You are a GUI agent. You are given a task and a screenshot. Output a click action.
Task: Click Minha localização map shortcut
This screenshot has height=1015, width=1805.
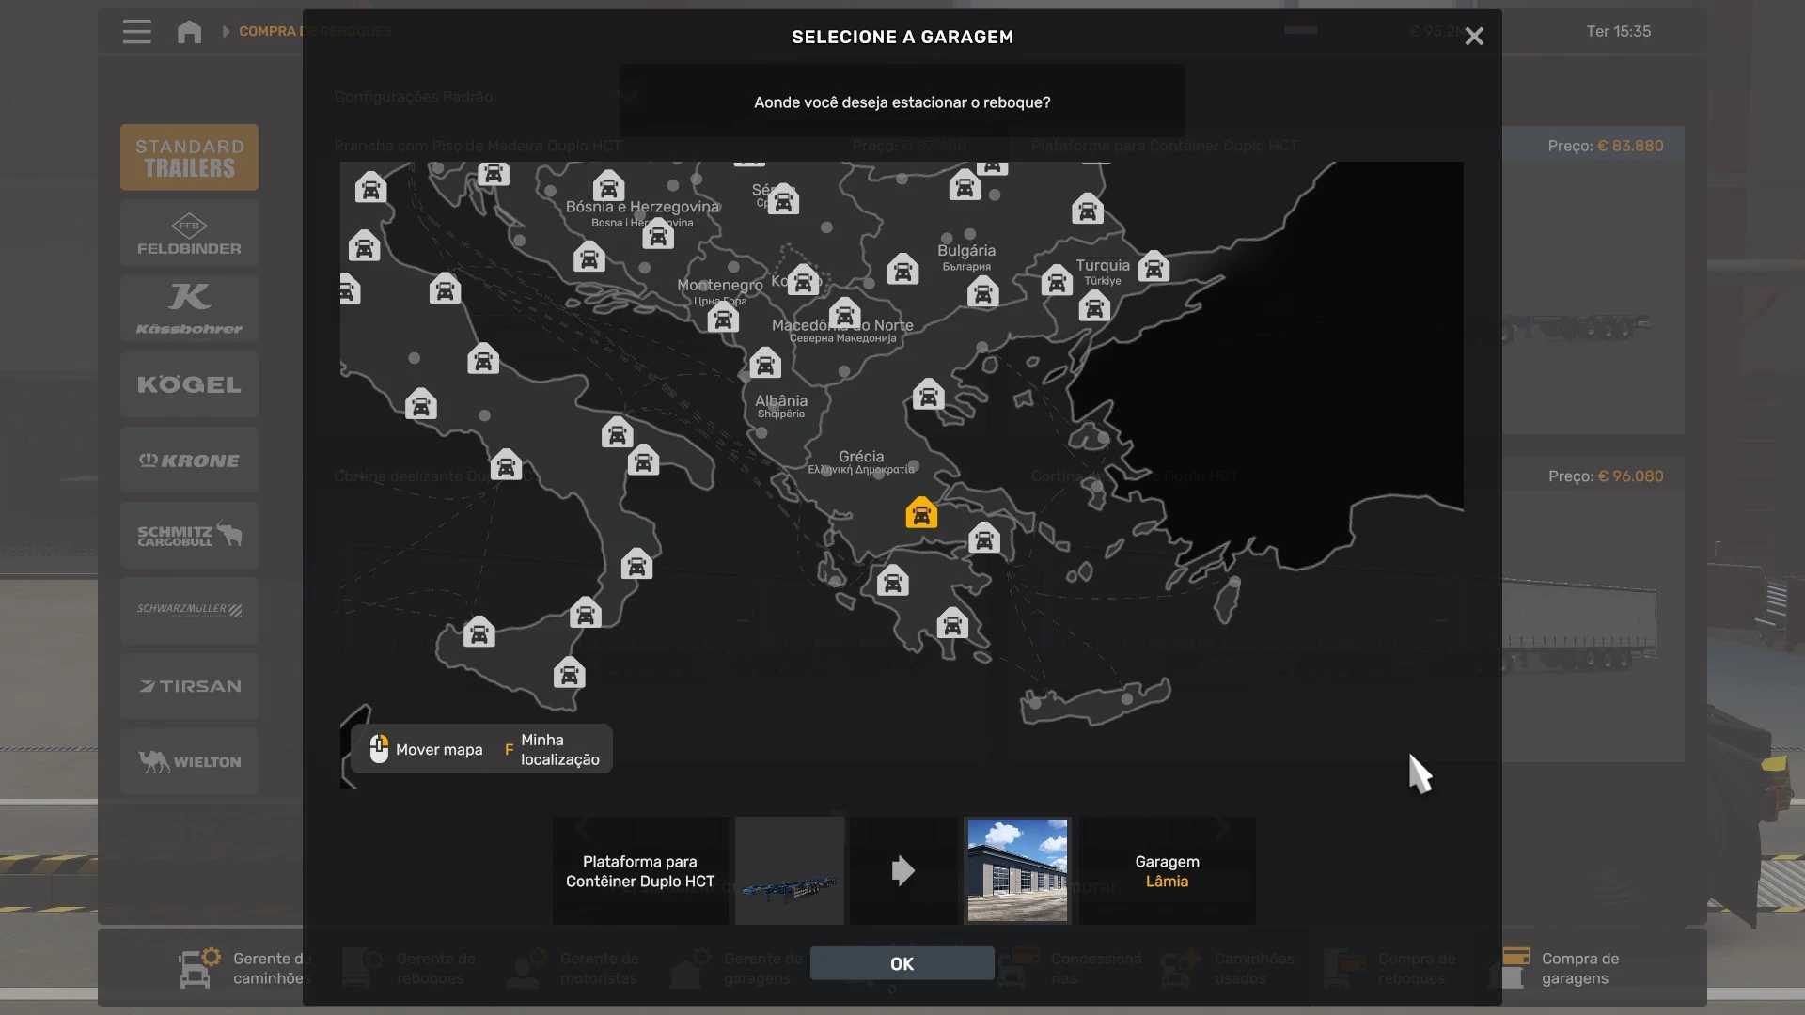click(x=559, y=750)
